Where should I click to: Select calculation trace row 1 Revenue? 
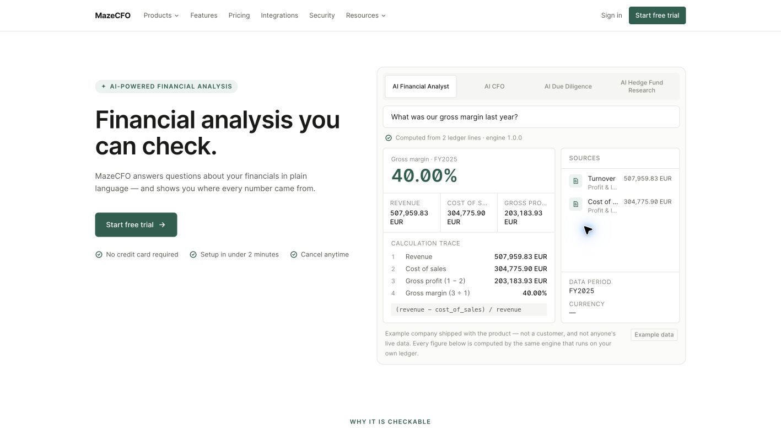(x=469, y=256)
